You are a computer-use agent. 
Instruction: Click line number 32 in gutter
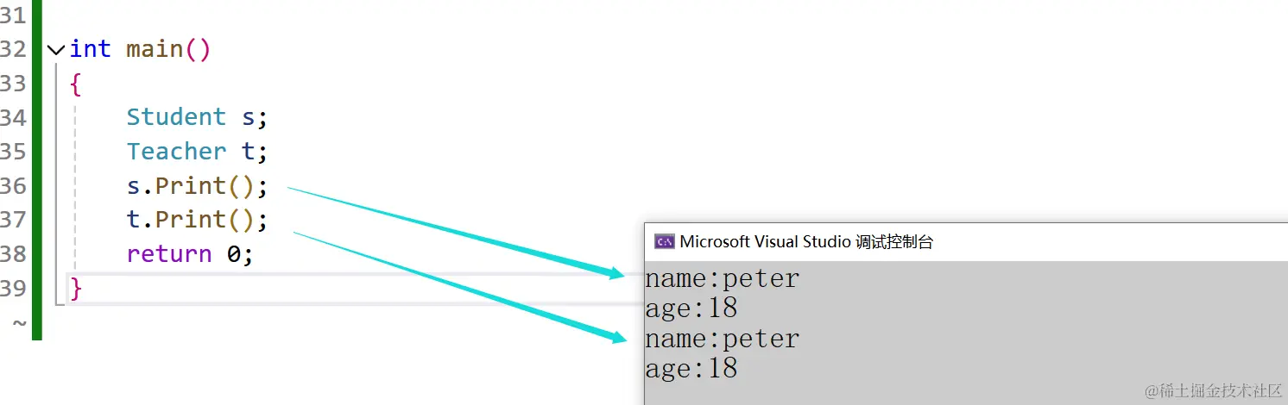click(x=13, y=49)
